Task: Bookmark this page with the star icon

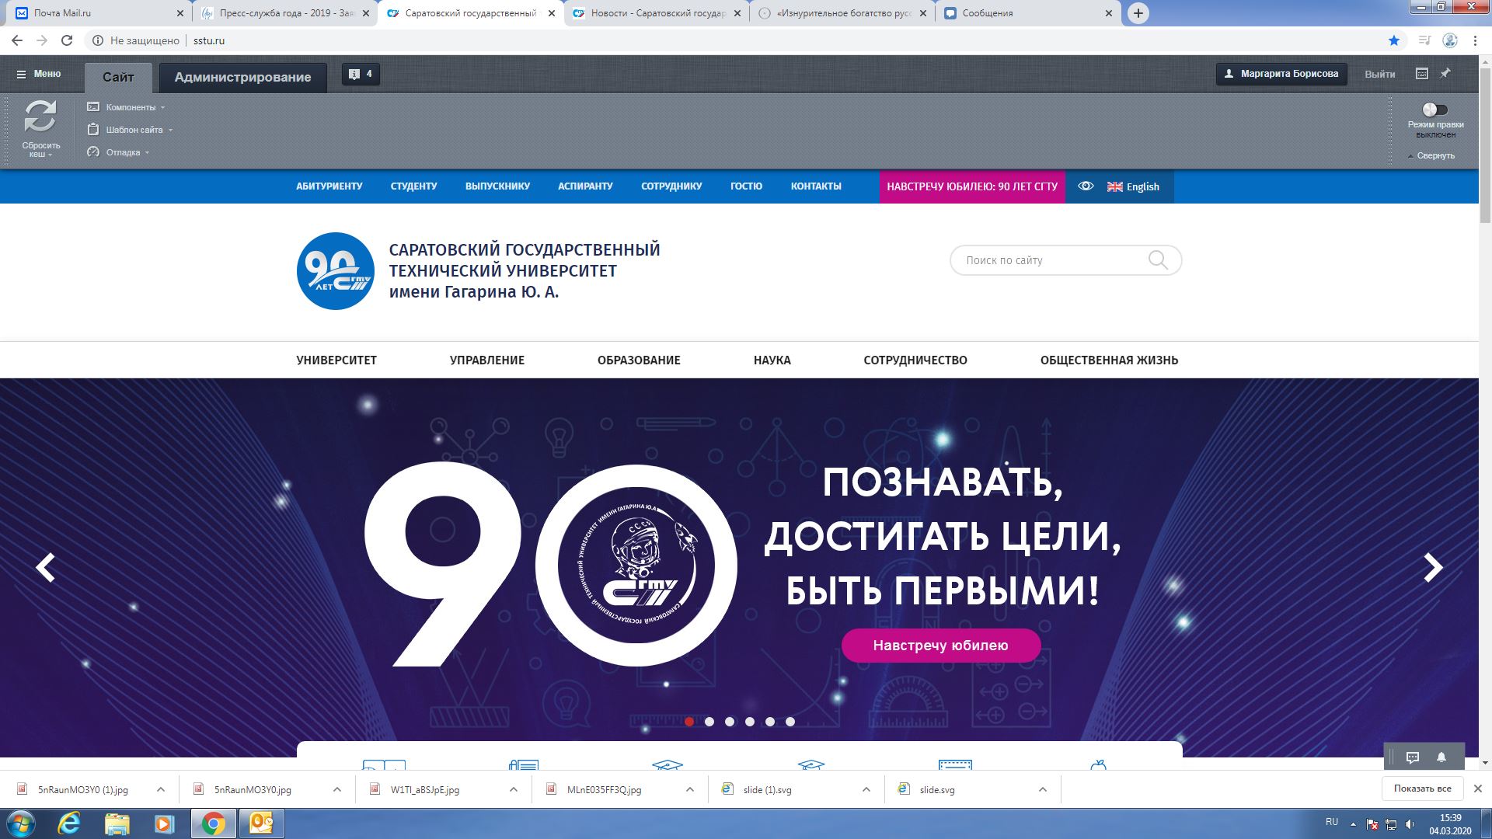Action: point(1394,40)
